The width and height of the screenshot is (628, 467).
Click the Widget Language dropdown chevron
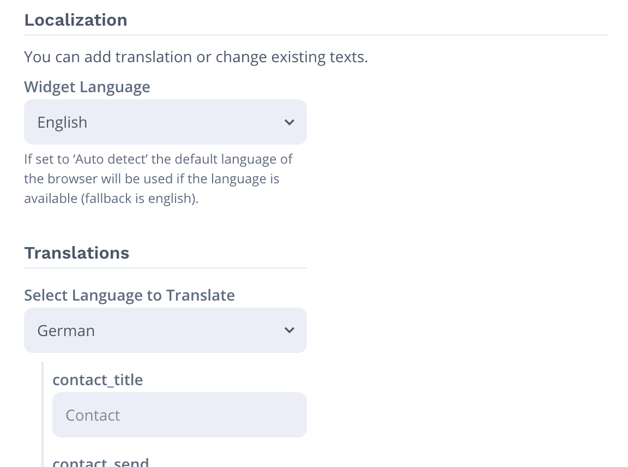pyautogui.click(x=289, y=122)
